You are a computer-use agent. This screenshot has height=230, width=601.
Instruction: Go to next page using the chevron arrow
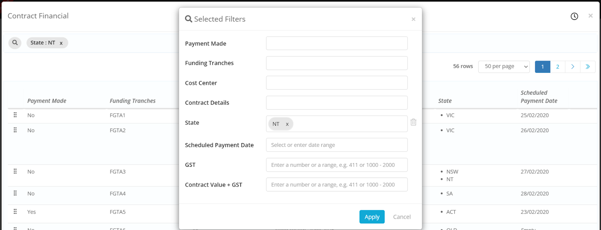coord(572,66)
